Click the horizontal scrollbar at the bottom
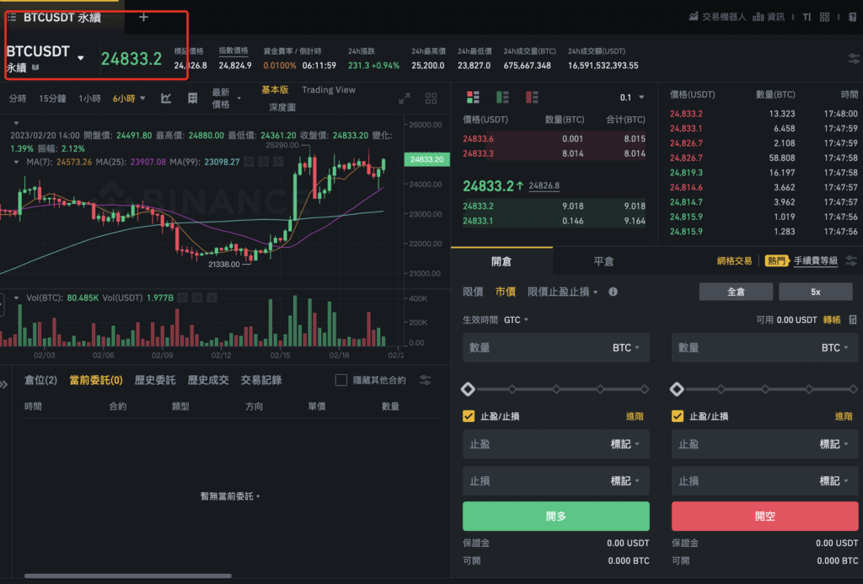The image size is (863, 584). [x=128, y=576]
